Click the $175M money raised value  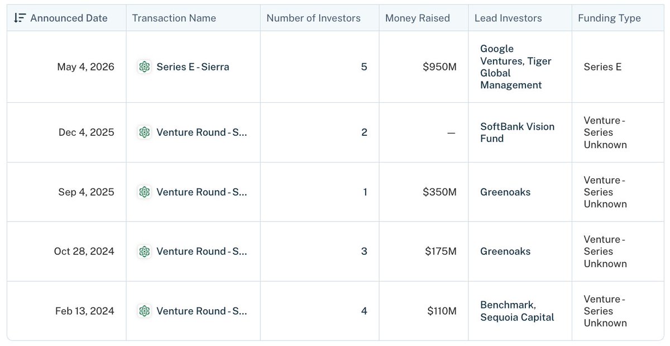coord(441,252)
